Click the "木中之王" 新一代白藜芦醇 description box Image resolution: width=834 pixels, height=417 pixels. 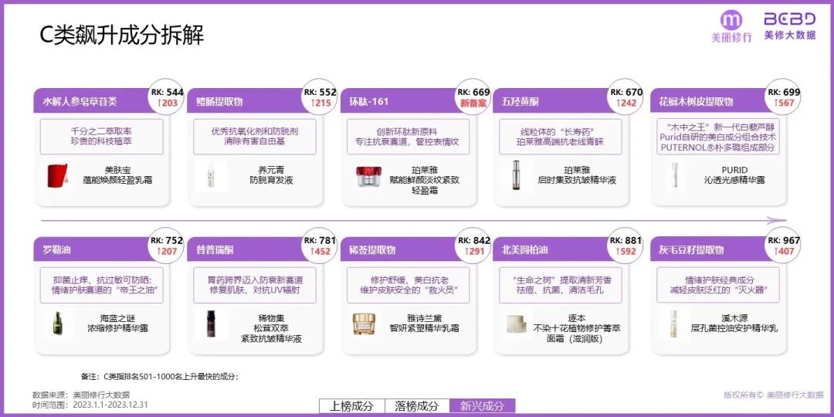[x=718, y=137]
